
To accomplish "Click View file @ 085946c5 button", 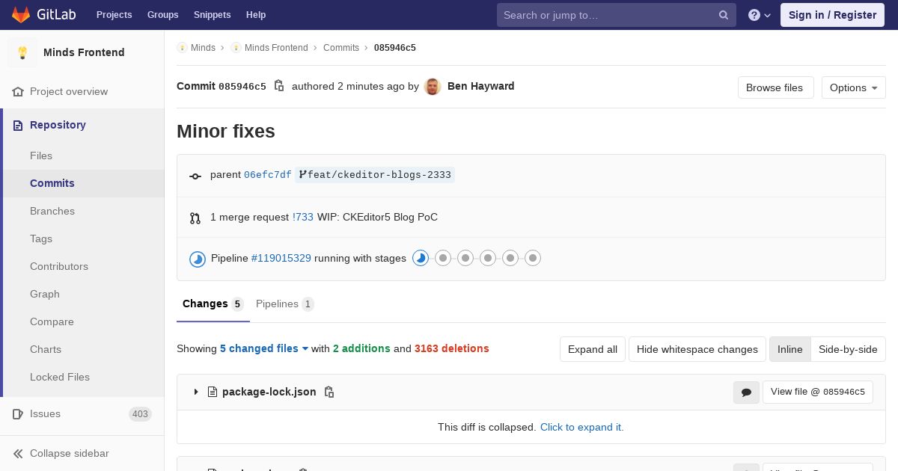I will point(818,392).
